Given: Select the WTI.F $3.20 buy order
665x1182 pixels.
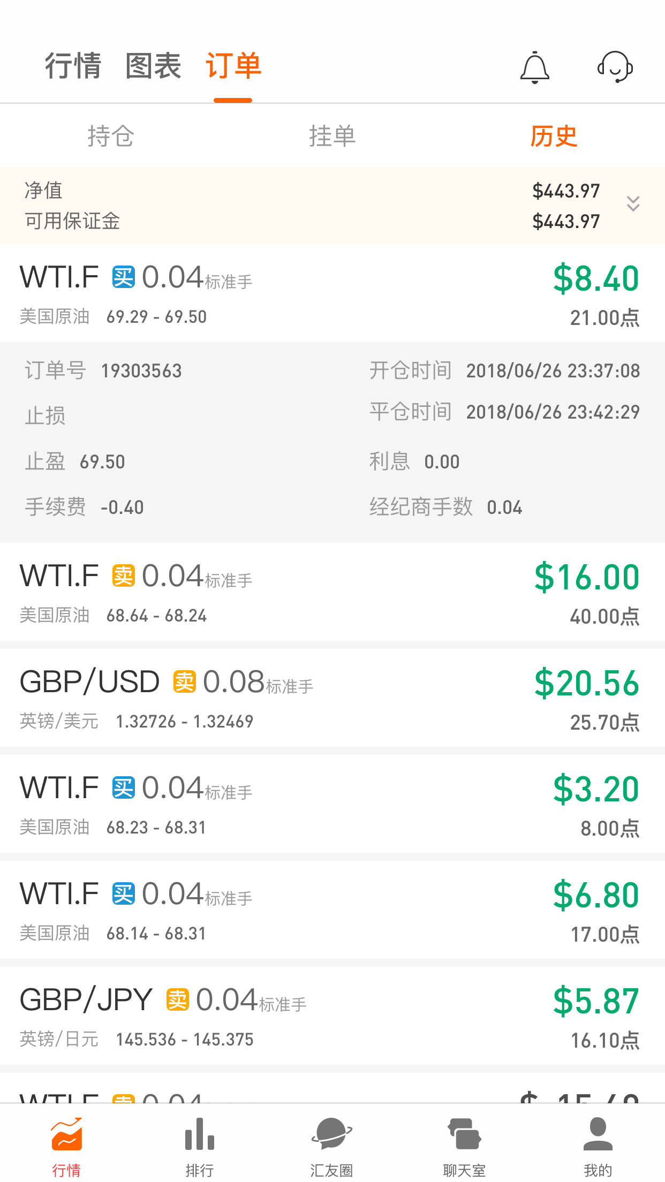Looking at the screenshot, I should [333, 804].
